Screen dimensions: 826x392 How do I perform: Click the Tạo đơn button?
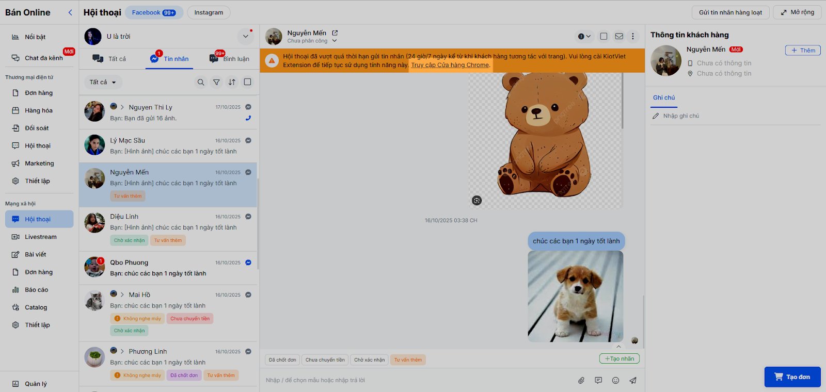(792, 377)
